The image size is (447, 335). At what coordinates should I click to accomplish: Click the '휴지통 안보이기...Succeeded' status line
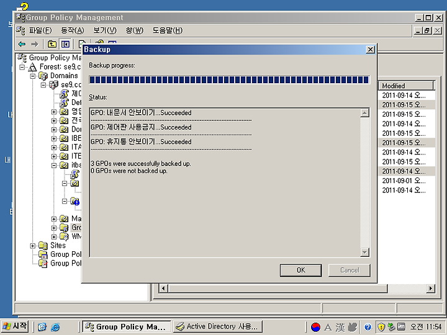pyautogui.click(x=141, y=141)
